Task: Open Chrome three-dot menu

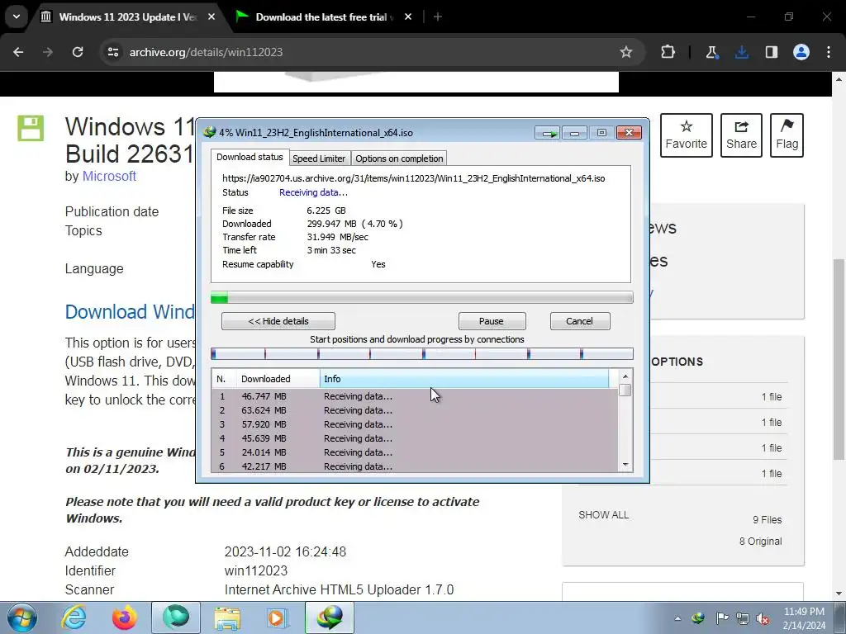Action: coord(829,52)
